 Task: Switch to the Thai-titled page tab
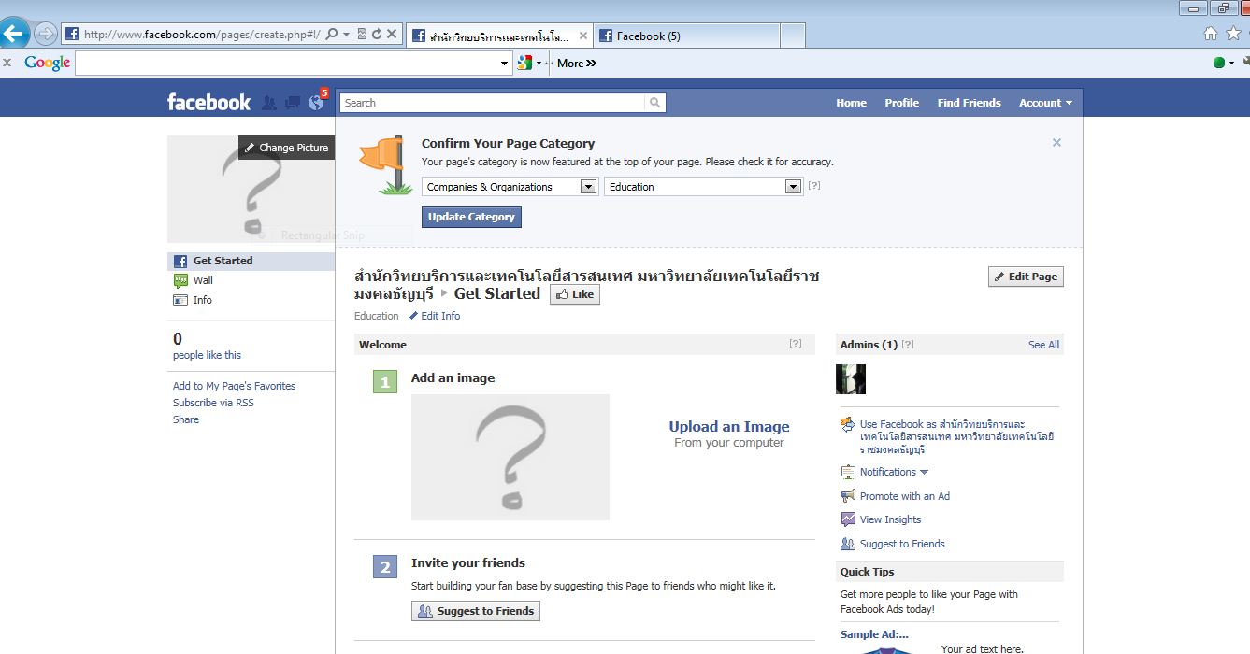click(x=499, y=36)
